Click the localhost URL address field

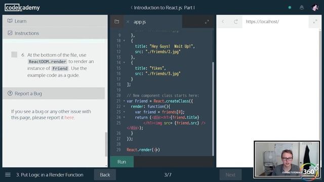[x=275, y=21]
